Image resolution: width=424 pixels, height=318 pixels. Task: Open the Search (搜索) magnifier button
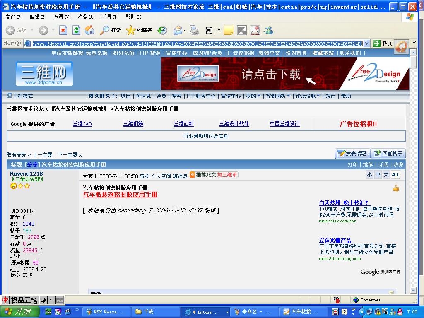(x=110, y=30)
